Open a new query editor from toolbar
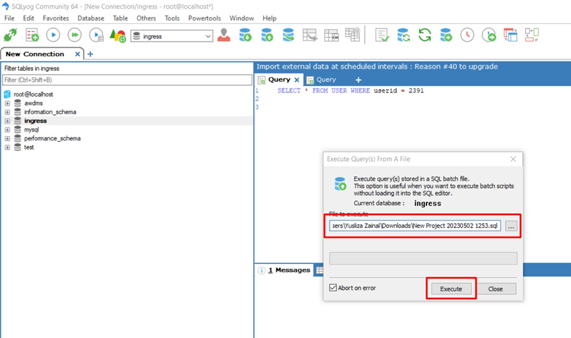Viewport: 571px width, 338px height. pos(32,36)
